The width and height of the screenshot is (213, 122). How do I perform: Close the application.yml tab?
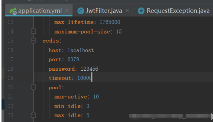(x=67, y=11)
